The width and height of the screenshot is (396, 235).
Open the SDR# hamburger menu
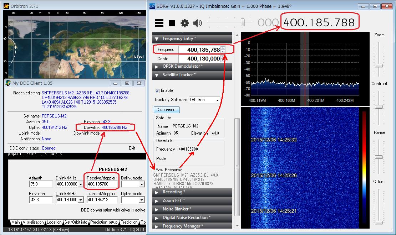[x=159, y=23]
